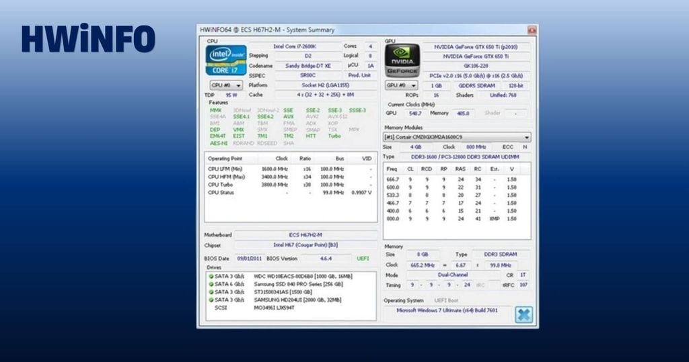The width and height of the screenshot is (689, 362).
Task: Expand the Corsair memory module dropdown
Action: (457, 137)
